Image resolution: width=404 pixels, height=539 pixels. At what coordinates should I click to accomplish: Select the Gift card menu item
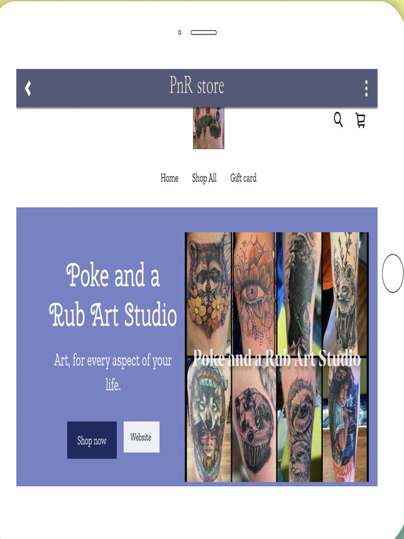[243, 178]
